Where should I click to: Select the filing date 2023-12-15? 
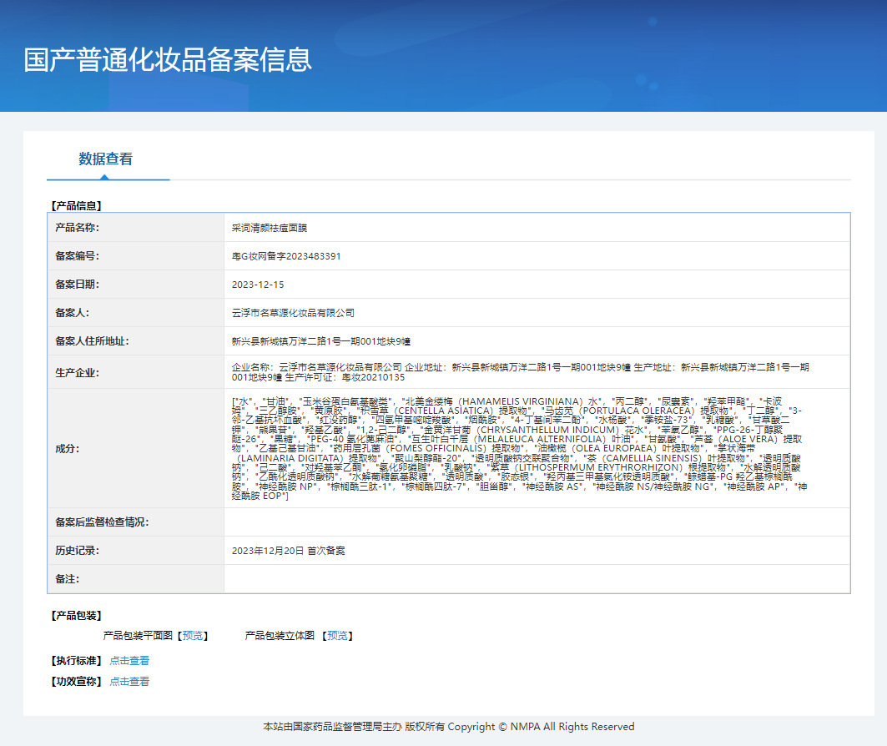point(258,285)
